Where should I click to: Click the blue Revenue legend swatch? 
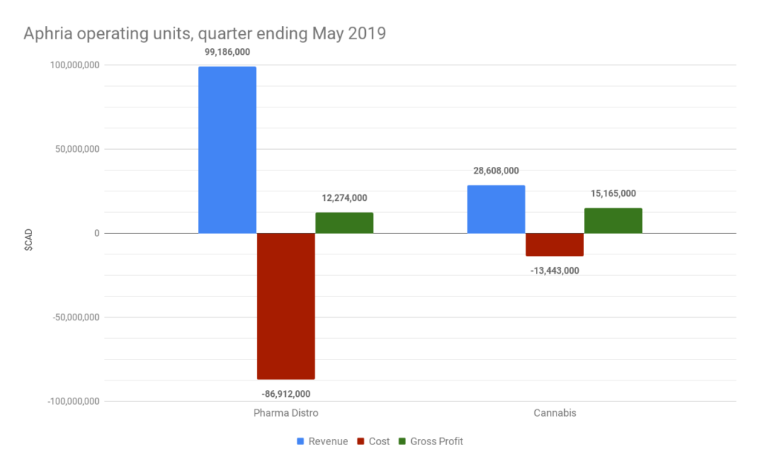301,441
